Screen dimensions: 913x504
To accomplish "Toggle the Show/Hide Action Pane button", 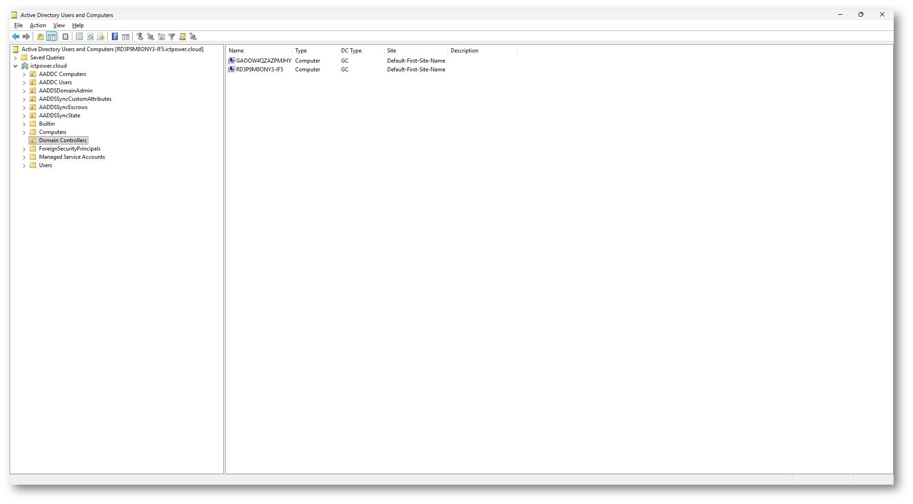I will click(126, 37).
